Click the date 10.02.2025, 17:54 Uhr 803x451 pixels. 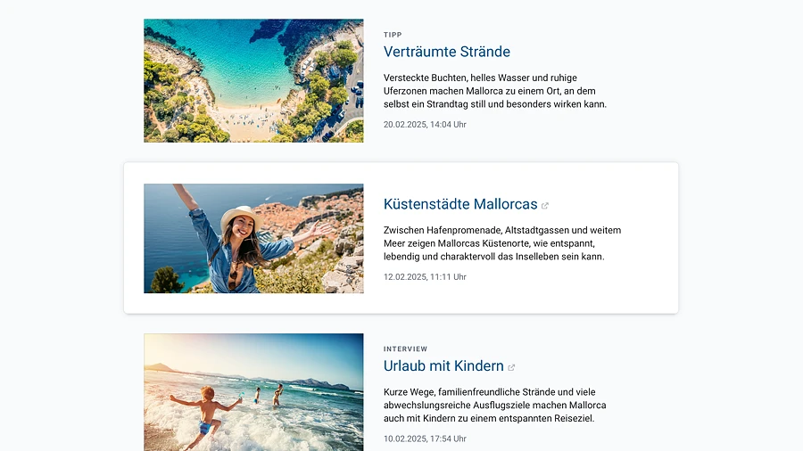click(425, 439)
